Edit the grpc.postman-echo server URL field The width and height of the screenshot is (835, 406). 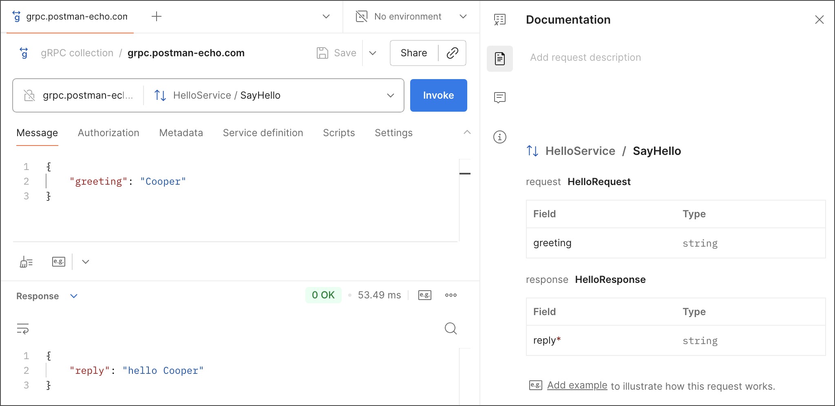click(88, 95)
